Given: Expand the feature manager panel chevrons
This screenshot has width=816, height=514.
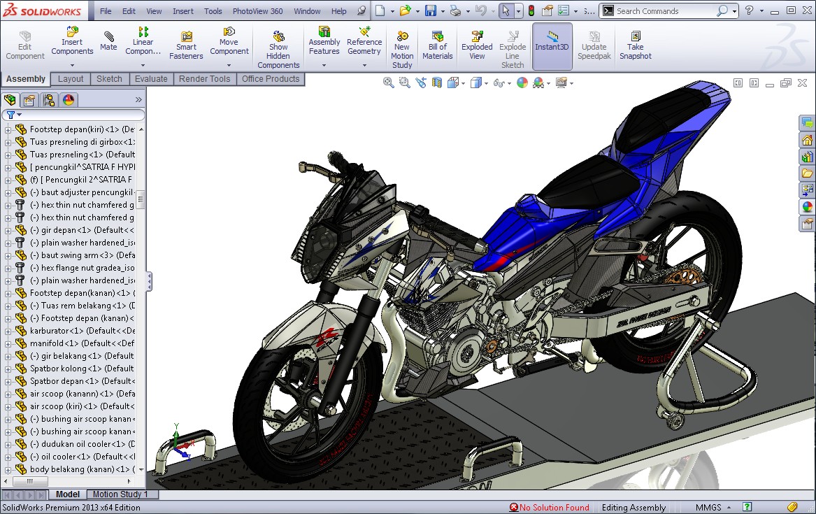Looking at the screenshot, I should click(x=138, y=100).
